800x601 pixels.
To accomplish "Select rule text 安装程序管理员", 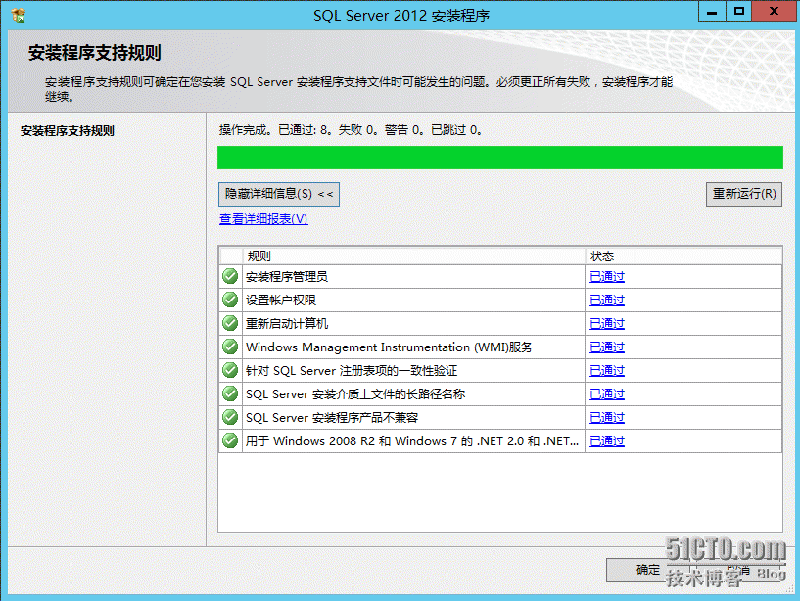I will pyautogui.click(x=287, y=277).
